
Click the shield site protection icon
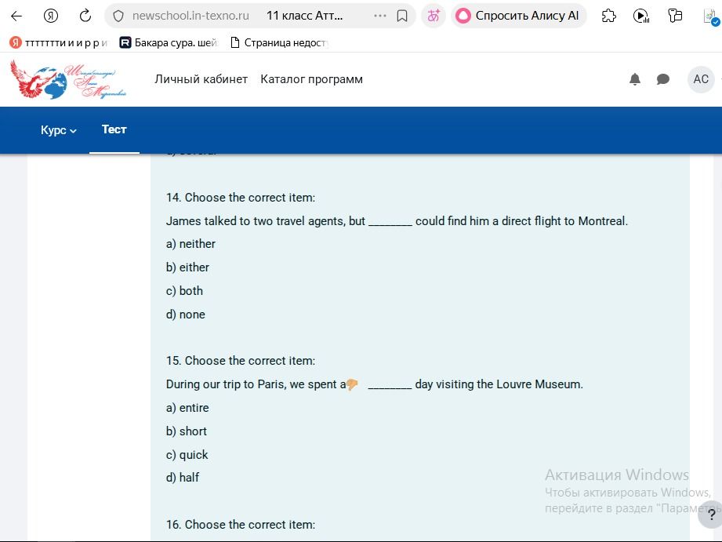coord(118,16)
